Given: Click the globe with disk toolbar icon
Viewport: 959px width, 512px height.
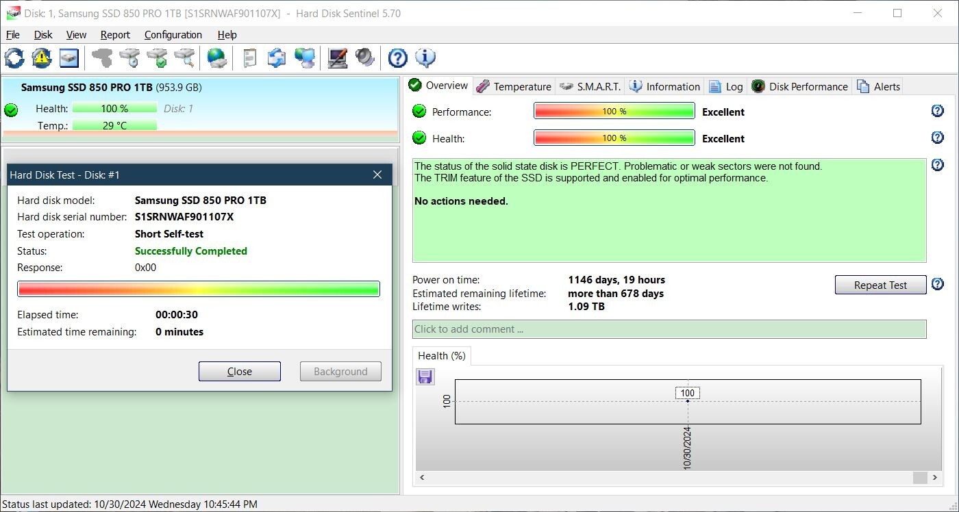Looking at the screenshot, I should [217, 58].
